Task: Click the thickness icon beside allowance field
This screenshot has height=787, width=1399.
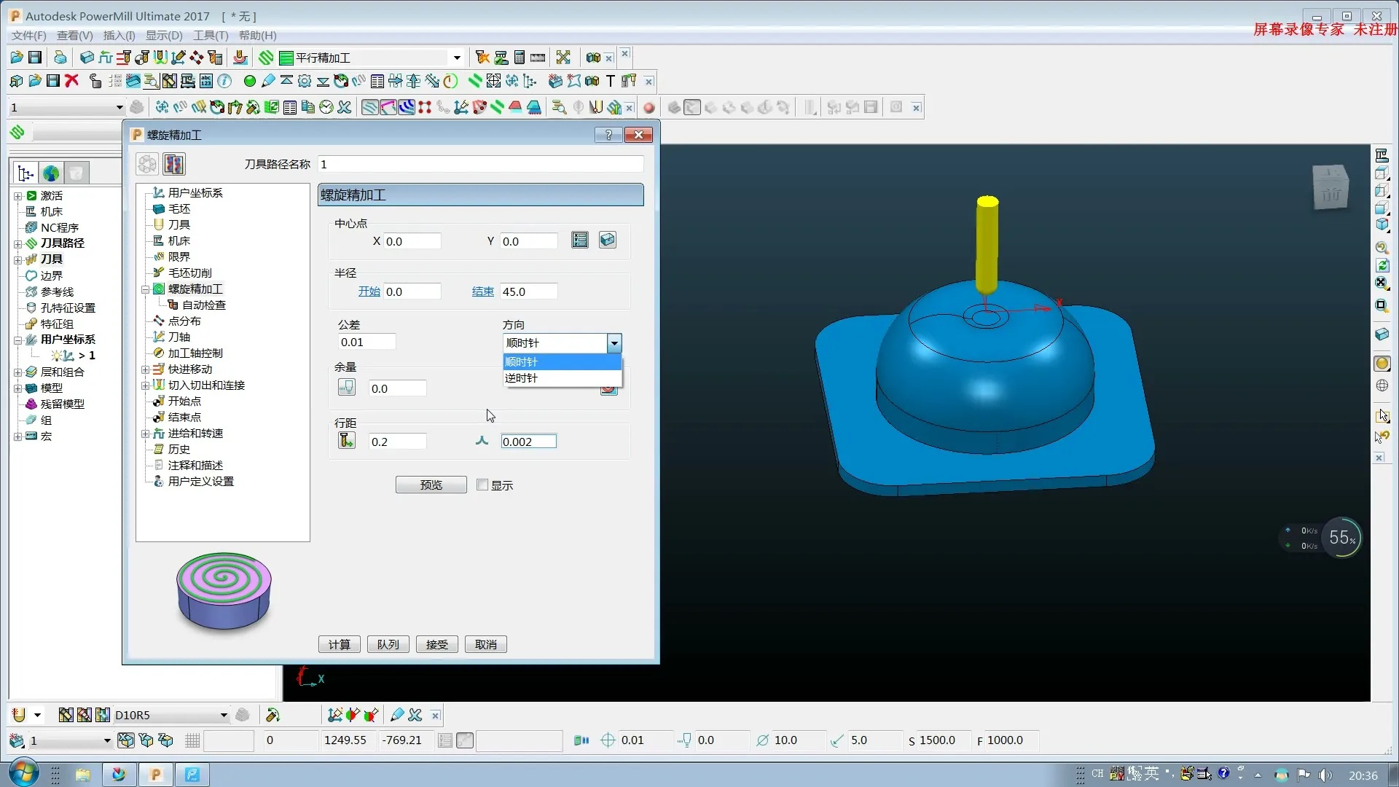Action: tap(347, 388)
